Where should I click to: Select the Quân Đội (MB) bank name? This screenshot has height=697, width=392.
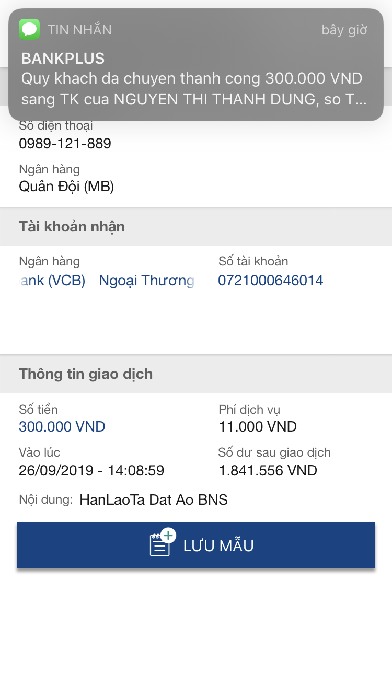pos(66,186)
